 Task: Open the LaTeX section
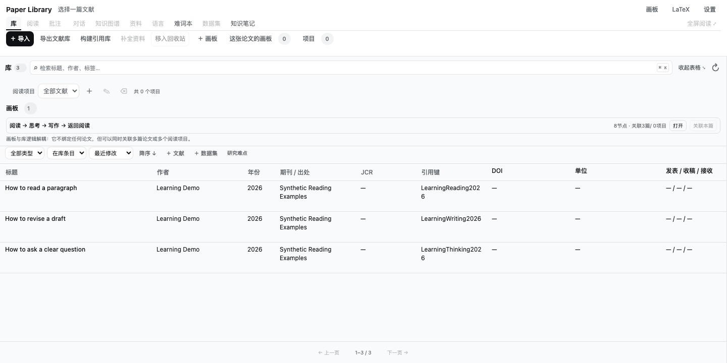pyautogui.click(x=681, y=10)
